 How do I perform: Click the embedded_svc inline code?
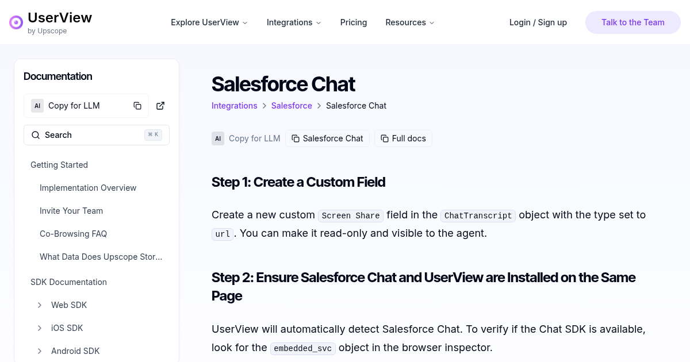pyautogui.click(x=303, y=348)
